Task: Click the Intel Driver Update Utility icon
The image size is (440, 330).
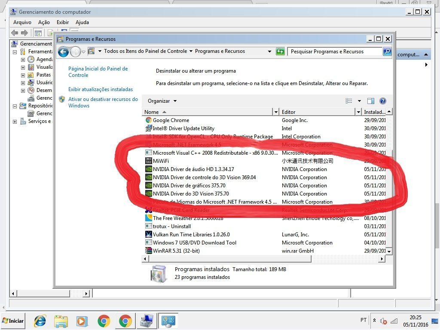Action: 148,128
